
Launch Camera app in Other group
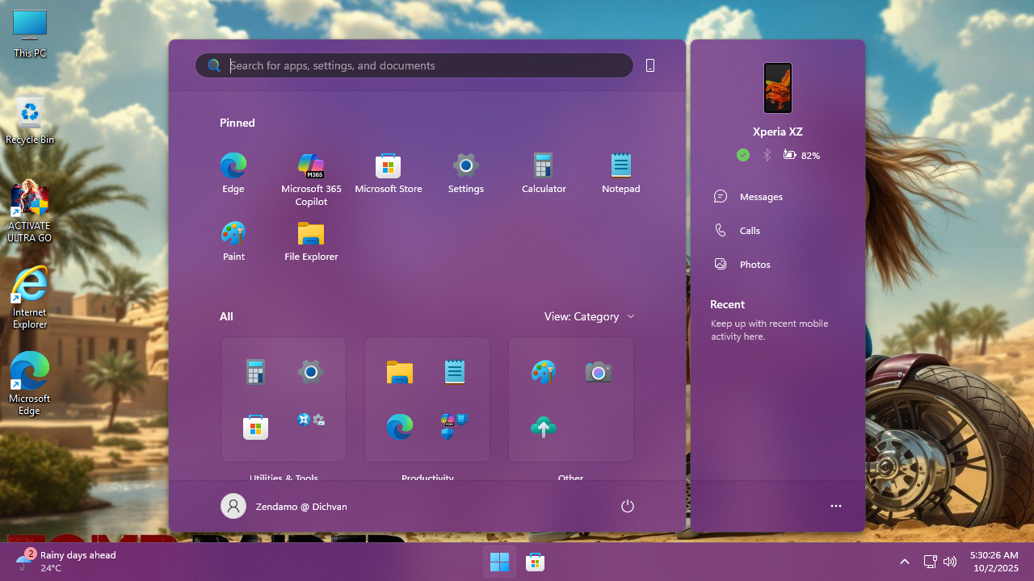click(599, 372)
